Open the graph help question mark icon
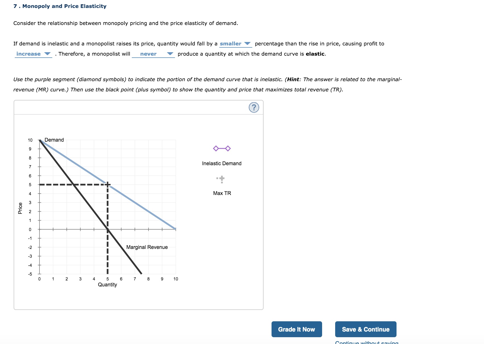This screenshot has width=484, height=344. pyautogui.click(x=254, y=108)
